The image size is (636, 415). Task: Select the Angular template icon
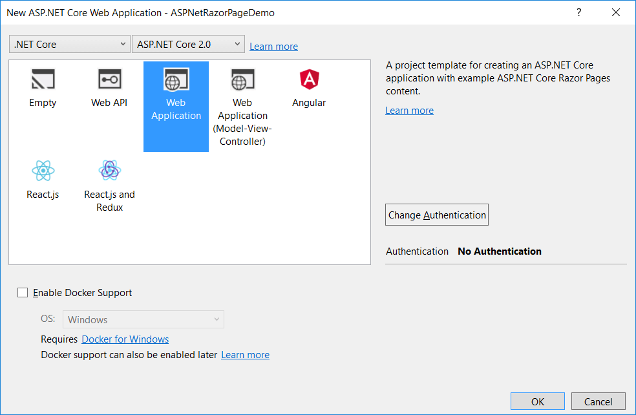(310, 79)
